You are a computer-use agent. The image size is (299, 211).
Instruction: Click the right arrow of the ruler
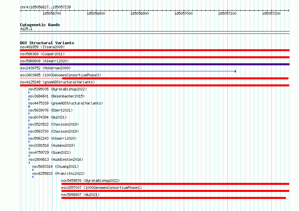pos(288,11)
